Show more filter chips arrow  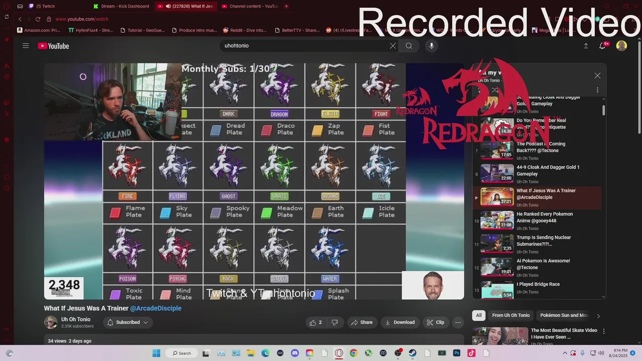[x=598, y=316]
